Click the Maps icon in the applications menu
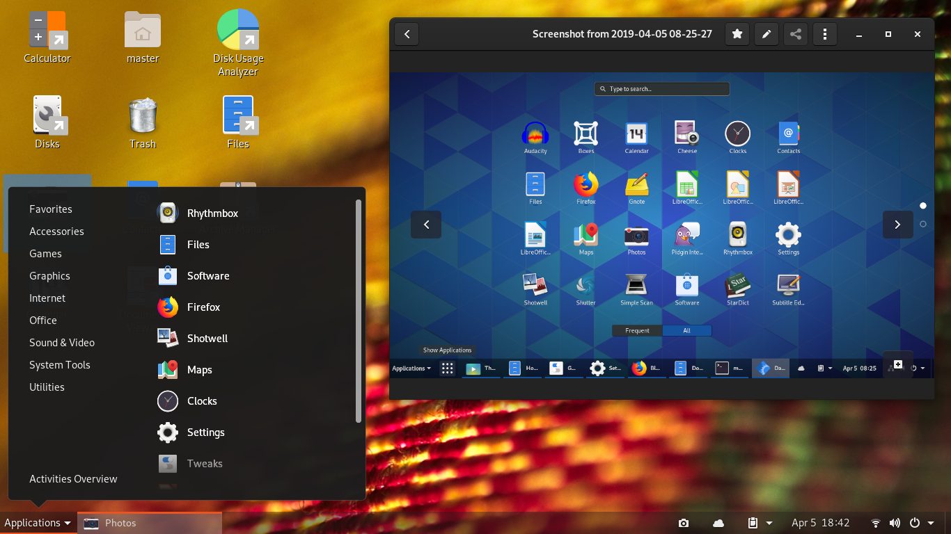Screen dimensions: 951x534 pos(167,369)
